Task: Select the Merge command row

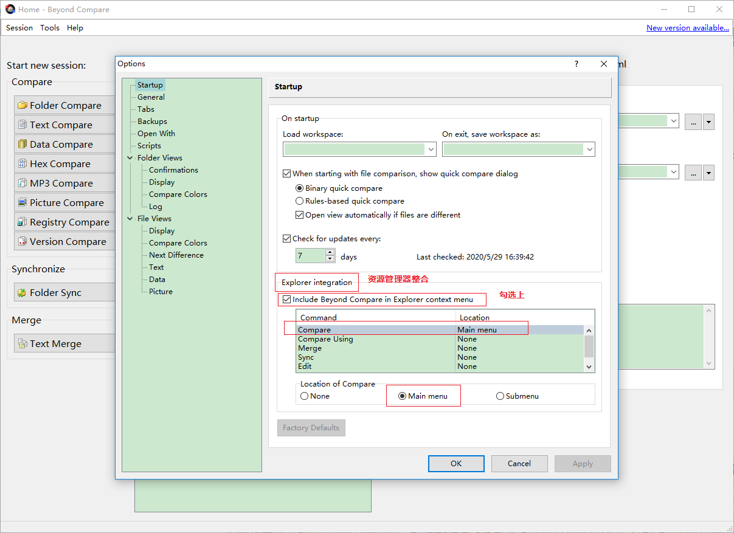Action: point(440,348)
